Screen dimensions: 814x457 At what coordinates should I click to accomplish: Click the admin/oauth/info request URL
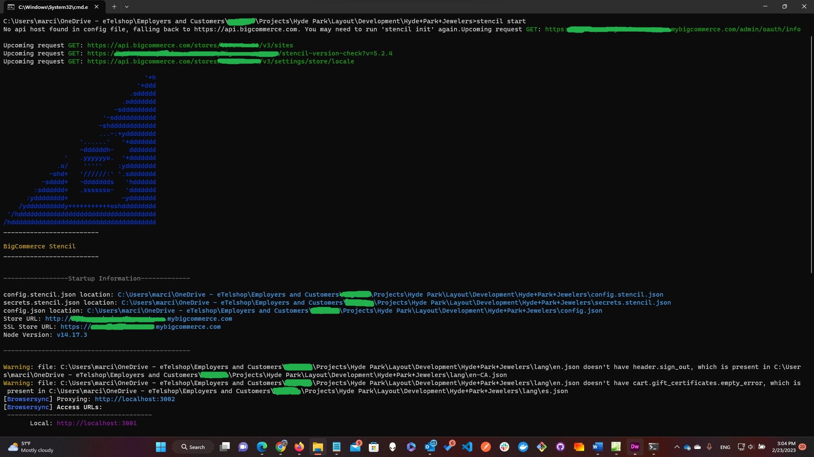673,29
